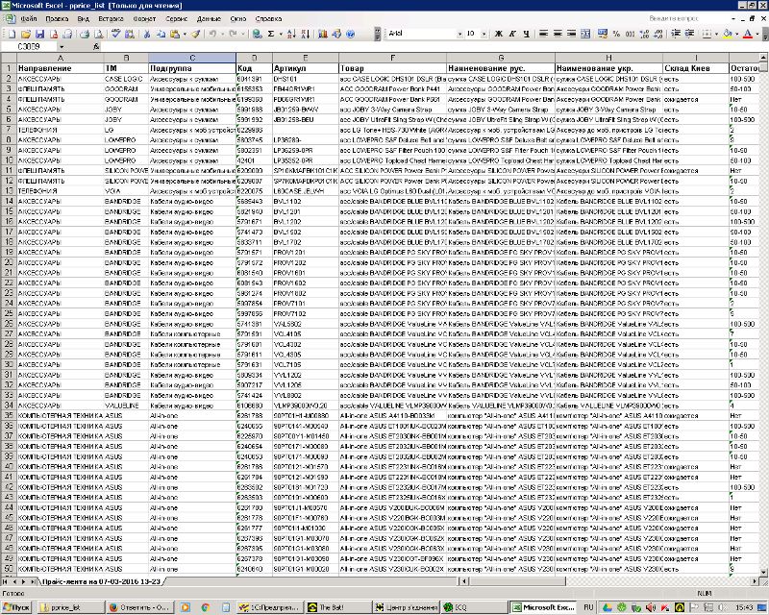Copy selection with the Copy icon
The image size is (769, 615).
click(161, 34)
